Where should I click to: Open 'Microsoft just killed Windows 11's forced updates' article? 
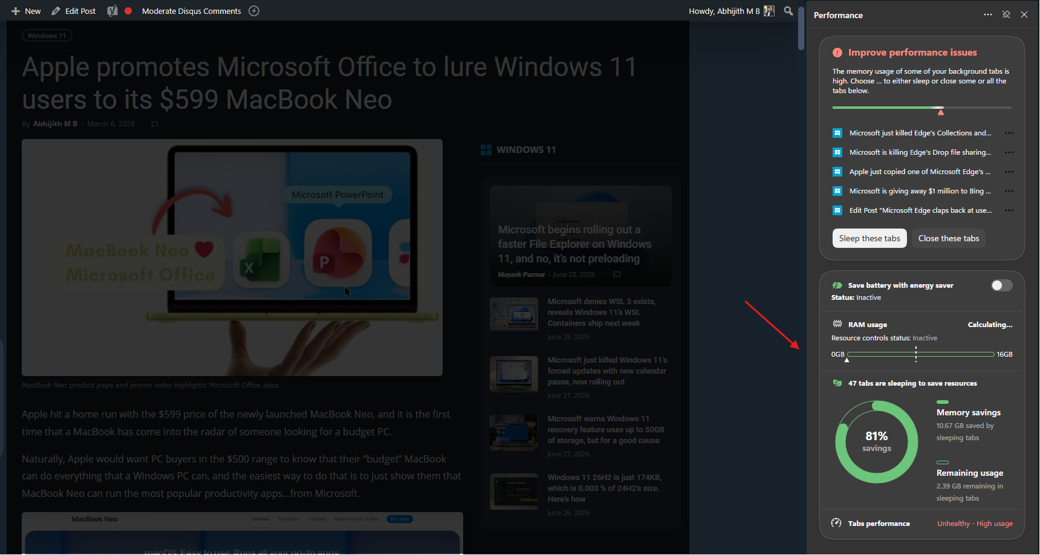[x=607, y=371]
